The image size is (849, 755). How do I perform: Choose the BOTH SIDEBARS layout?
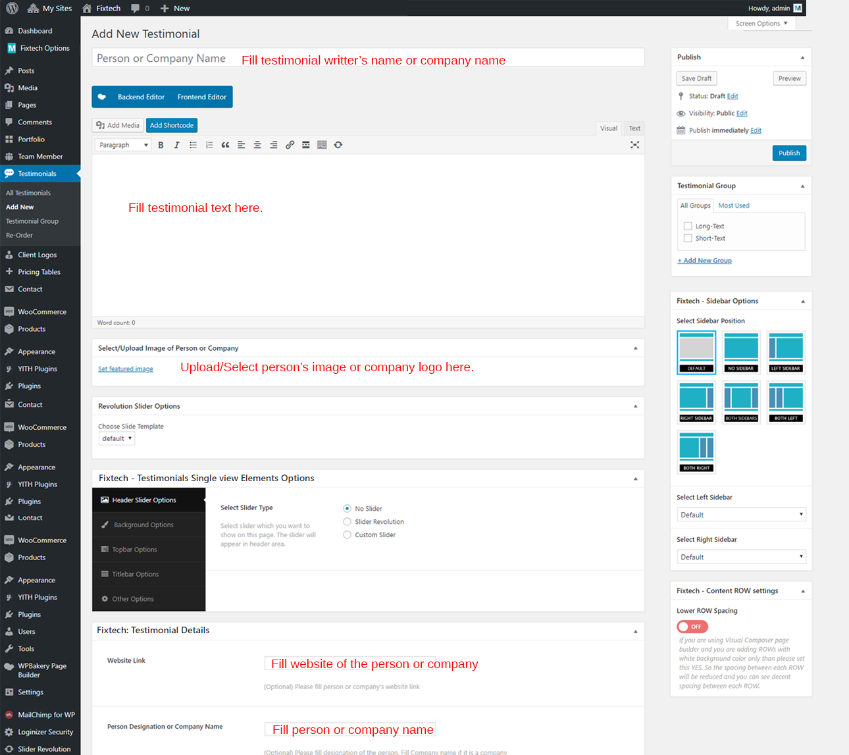click(x=741, y=402)
